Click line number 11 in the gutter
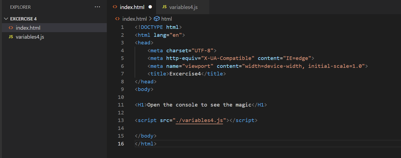The height and width of the screenshot is (158, 401). (x=121, y=105)
